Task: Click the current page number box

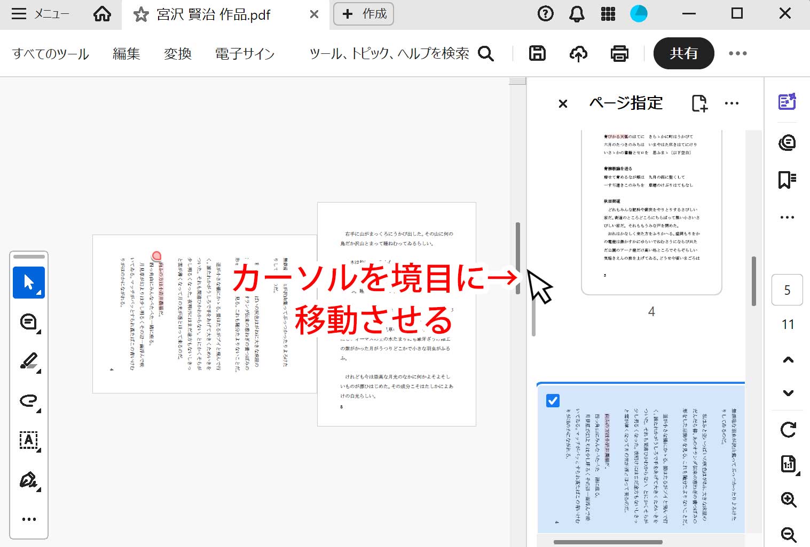Action: point(788,290)
